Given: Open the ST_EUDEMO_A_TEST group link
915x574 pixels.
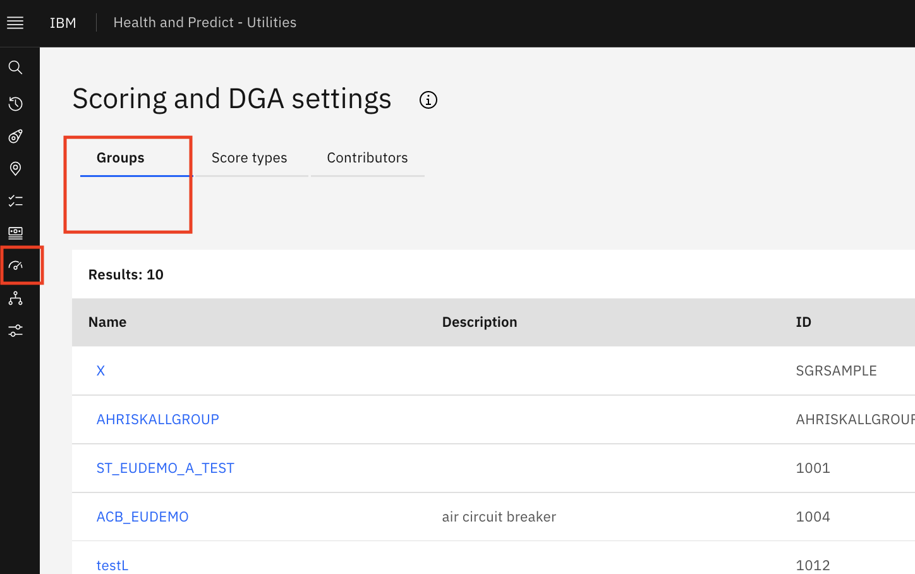Looking at the screenshot, I should click(x=166, y=468).
